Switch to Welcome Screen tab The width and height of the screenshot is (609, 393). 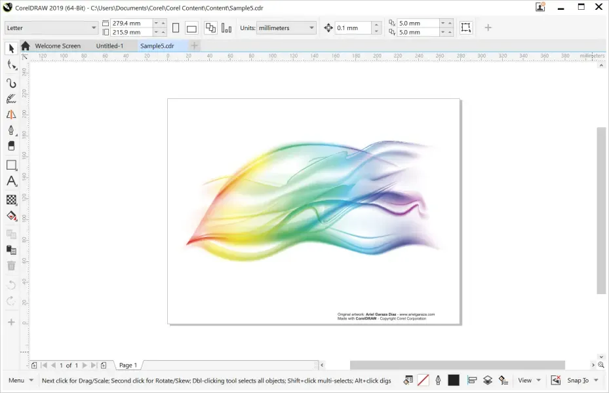pyautogui.click(x=58, y=46)
